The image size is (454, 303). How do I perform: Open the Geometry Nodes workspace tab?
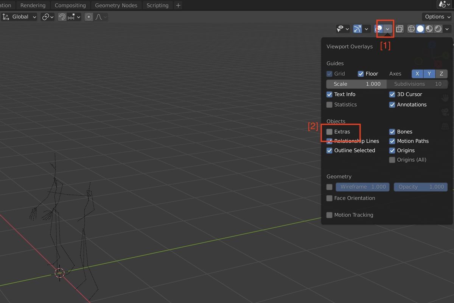pyautogui.click(x=116, y=5)
